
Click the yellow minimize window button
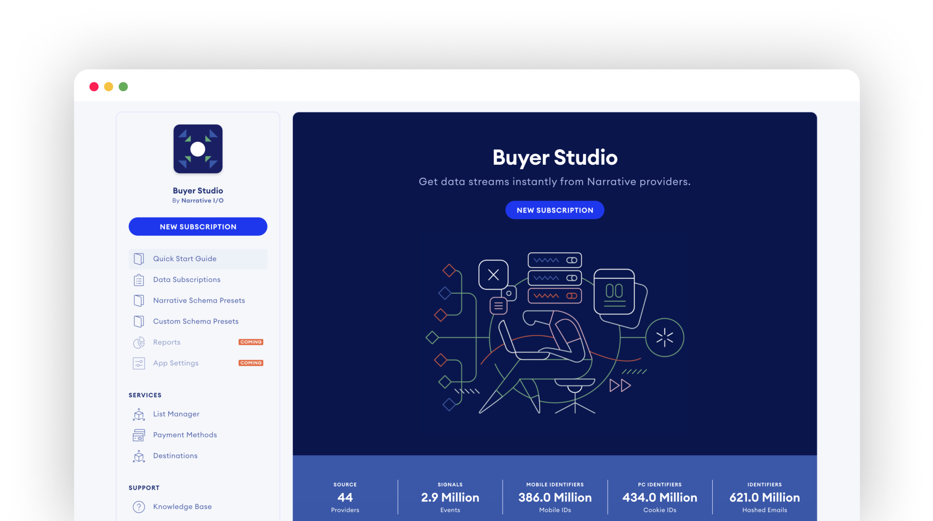tap(109, 87)
